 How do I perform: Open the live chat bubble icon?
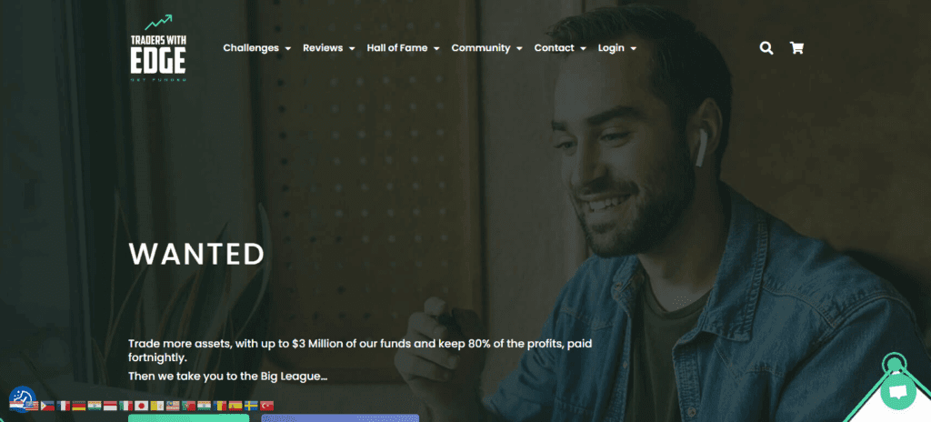pyautogui.click(x=897, y=392)
